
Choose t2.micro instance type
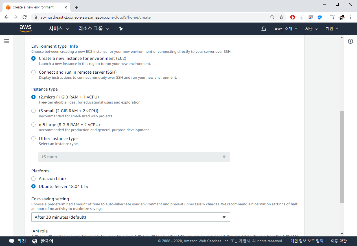(34, 97)
